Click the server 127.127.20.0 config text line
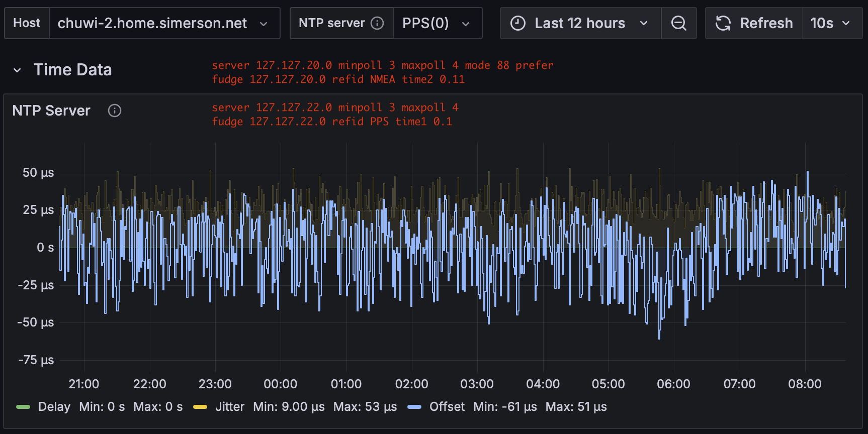This screenshot has width=868, height=434. pos(383,65)
